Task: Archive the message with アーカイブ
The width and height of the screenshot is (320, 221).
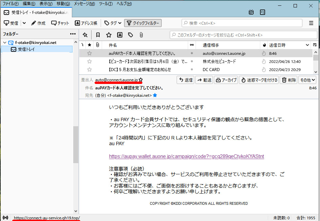Action: coord(226,80)
